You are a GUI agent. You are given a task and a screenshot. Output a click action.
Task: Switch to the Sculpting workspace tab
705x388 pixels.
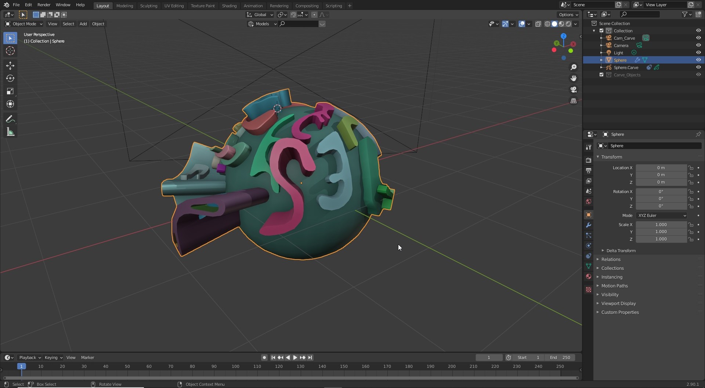click(149, 6)
